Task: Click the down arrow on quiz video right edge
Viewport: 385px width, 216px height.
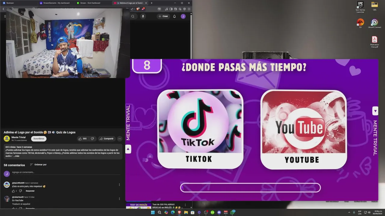Action: [375, 111]
